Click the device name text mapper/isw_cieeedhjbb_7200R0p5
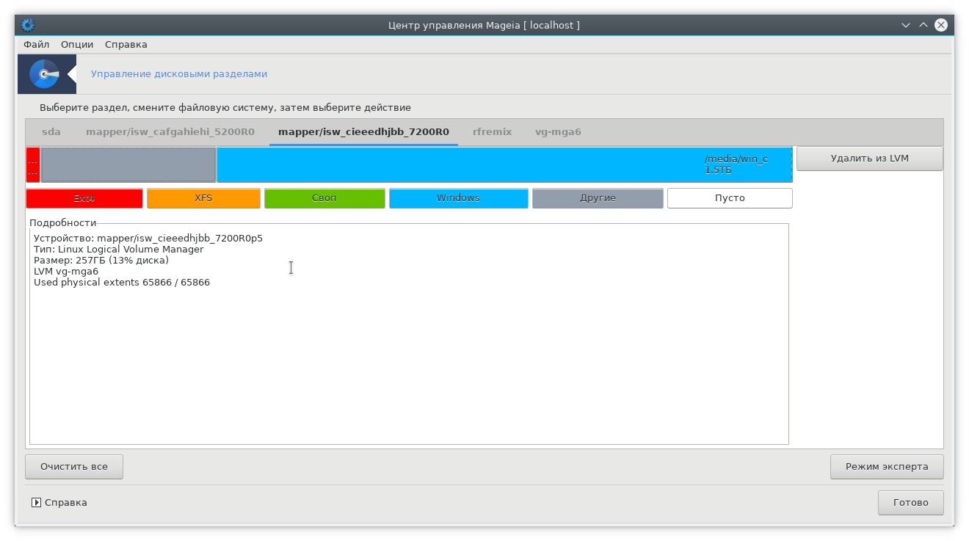 point(180,239)
